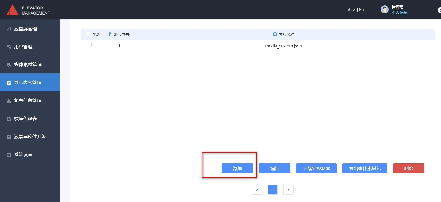Tick the checkbox for row 1
The image size is (441, 202).
click(94, 45)
